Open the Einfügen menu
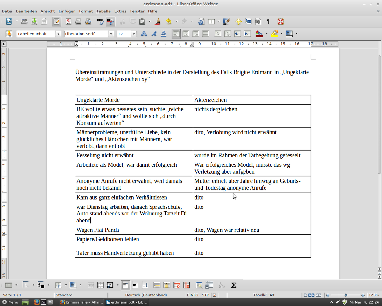The width and height of the screenshot is (382, 306). coord(67,11)
